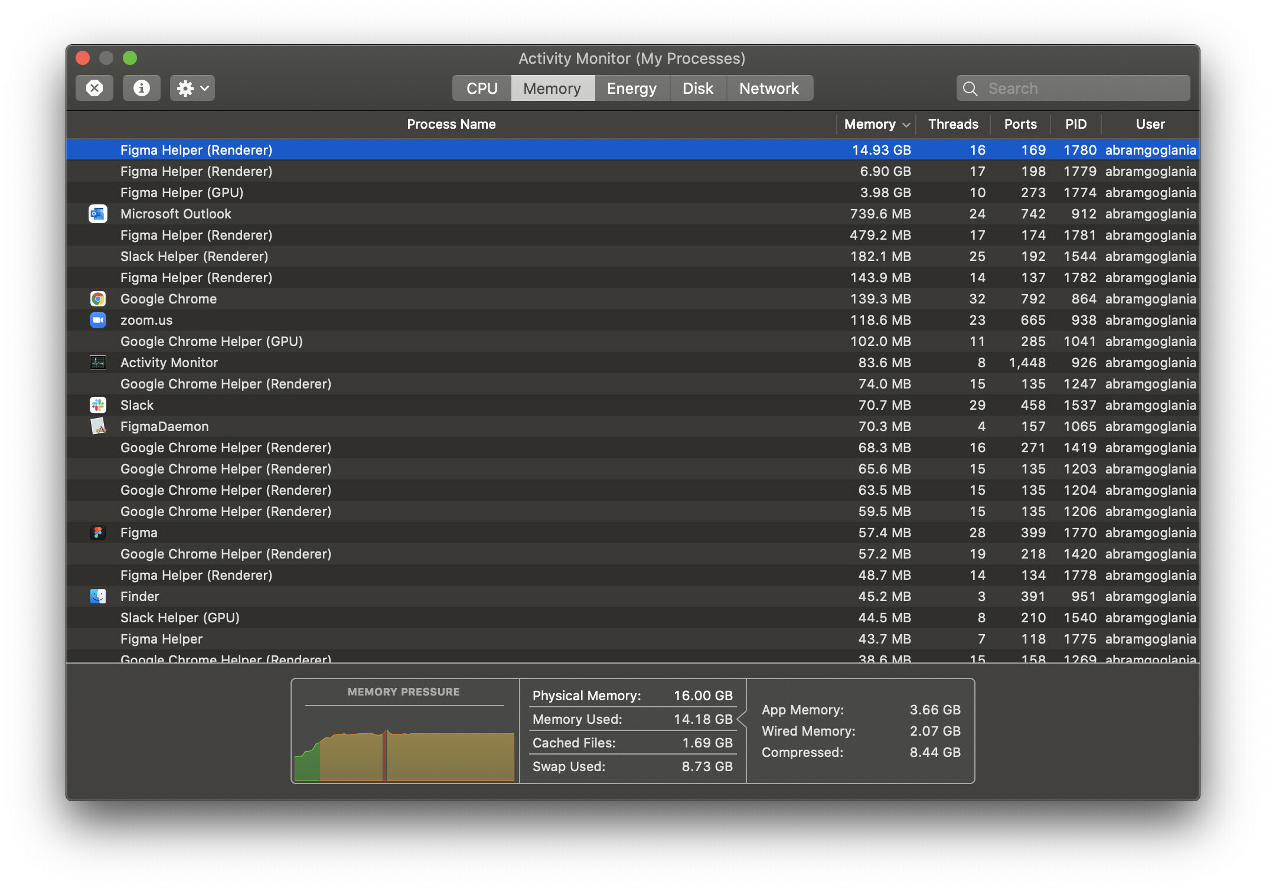Click the Wired Memory 2.07 GB value
This screenshot has height=888, width=1266.
[x=935, y=731]
